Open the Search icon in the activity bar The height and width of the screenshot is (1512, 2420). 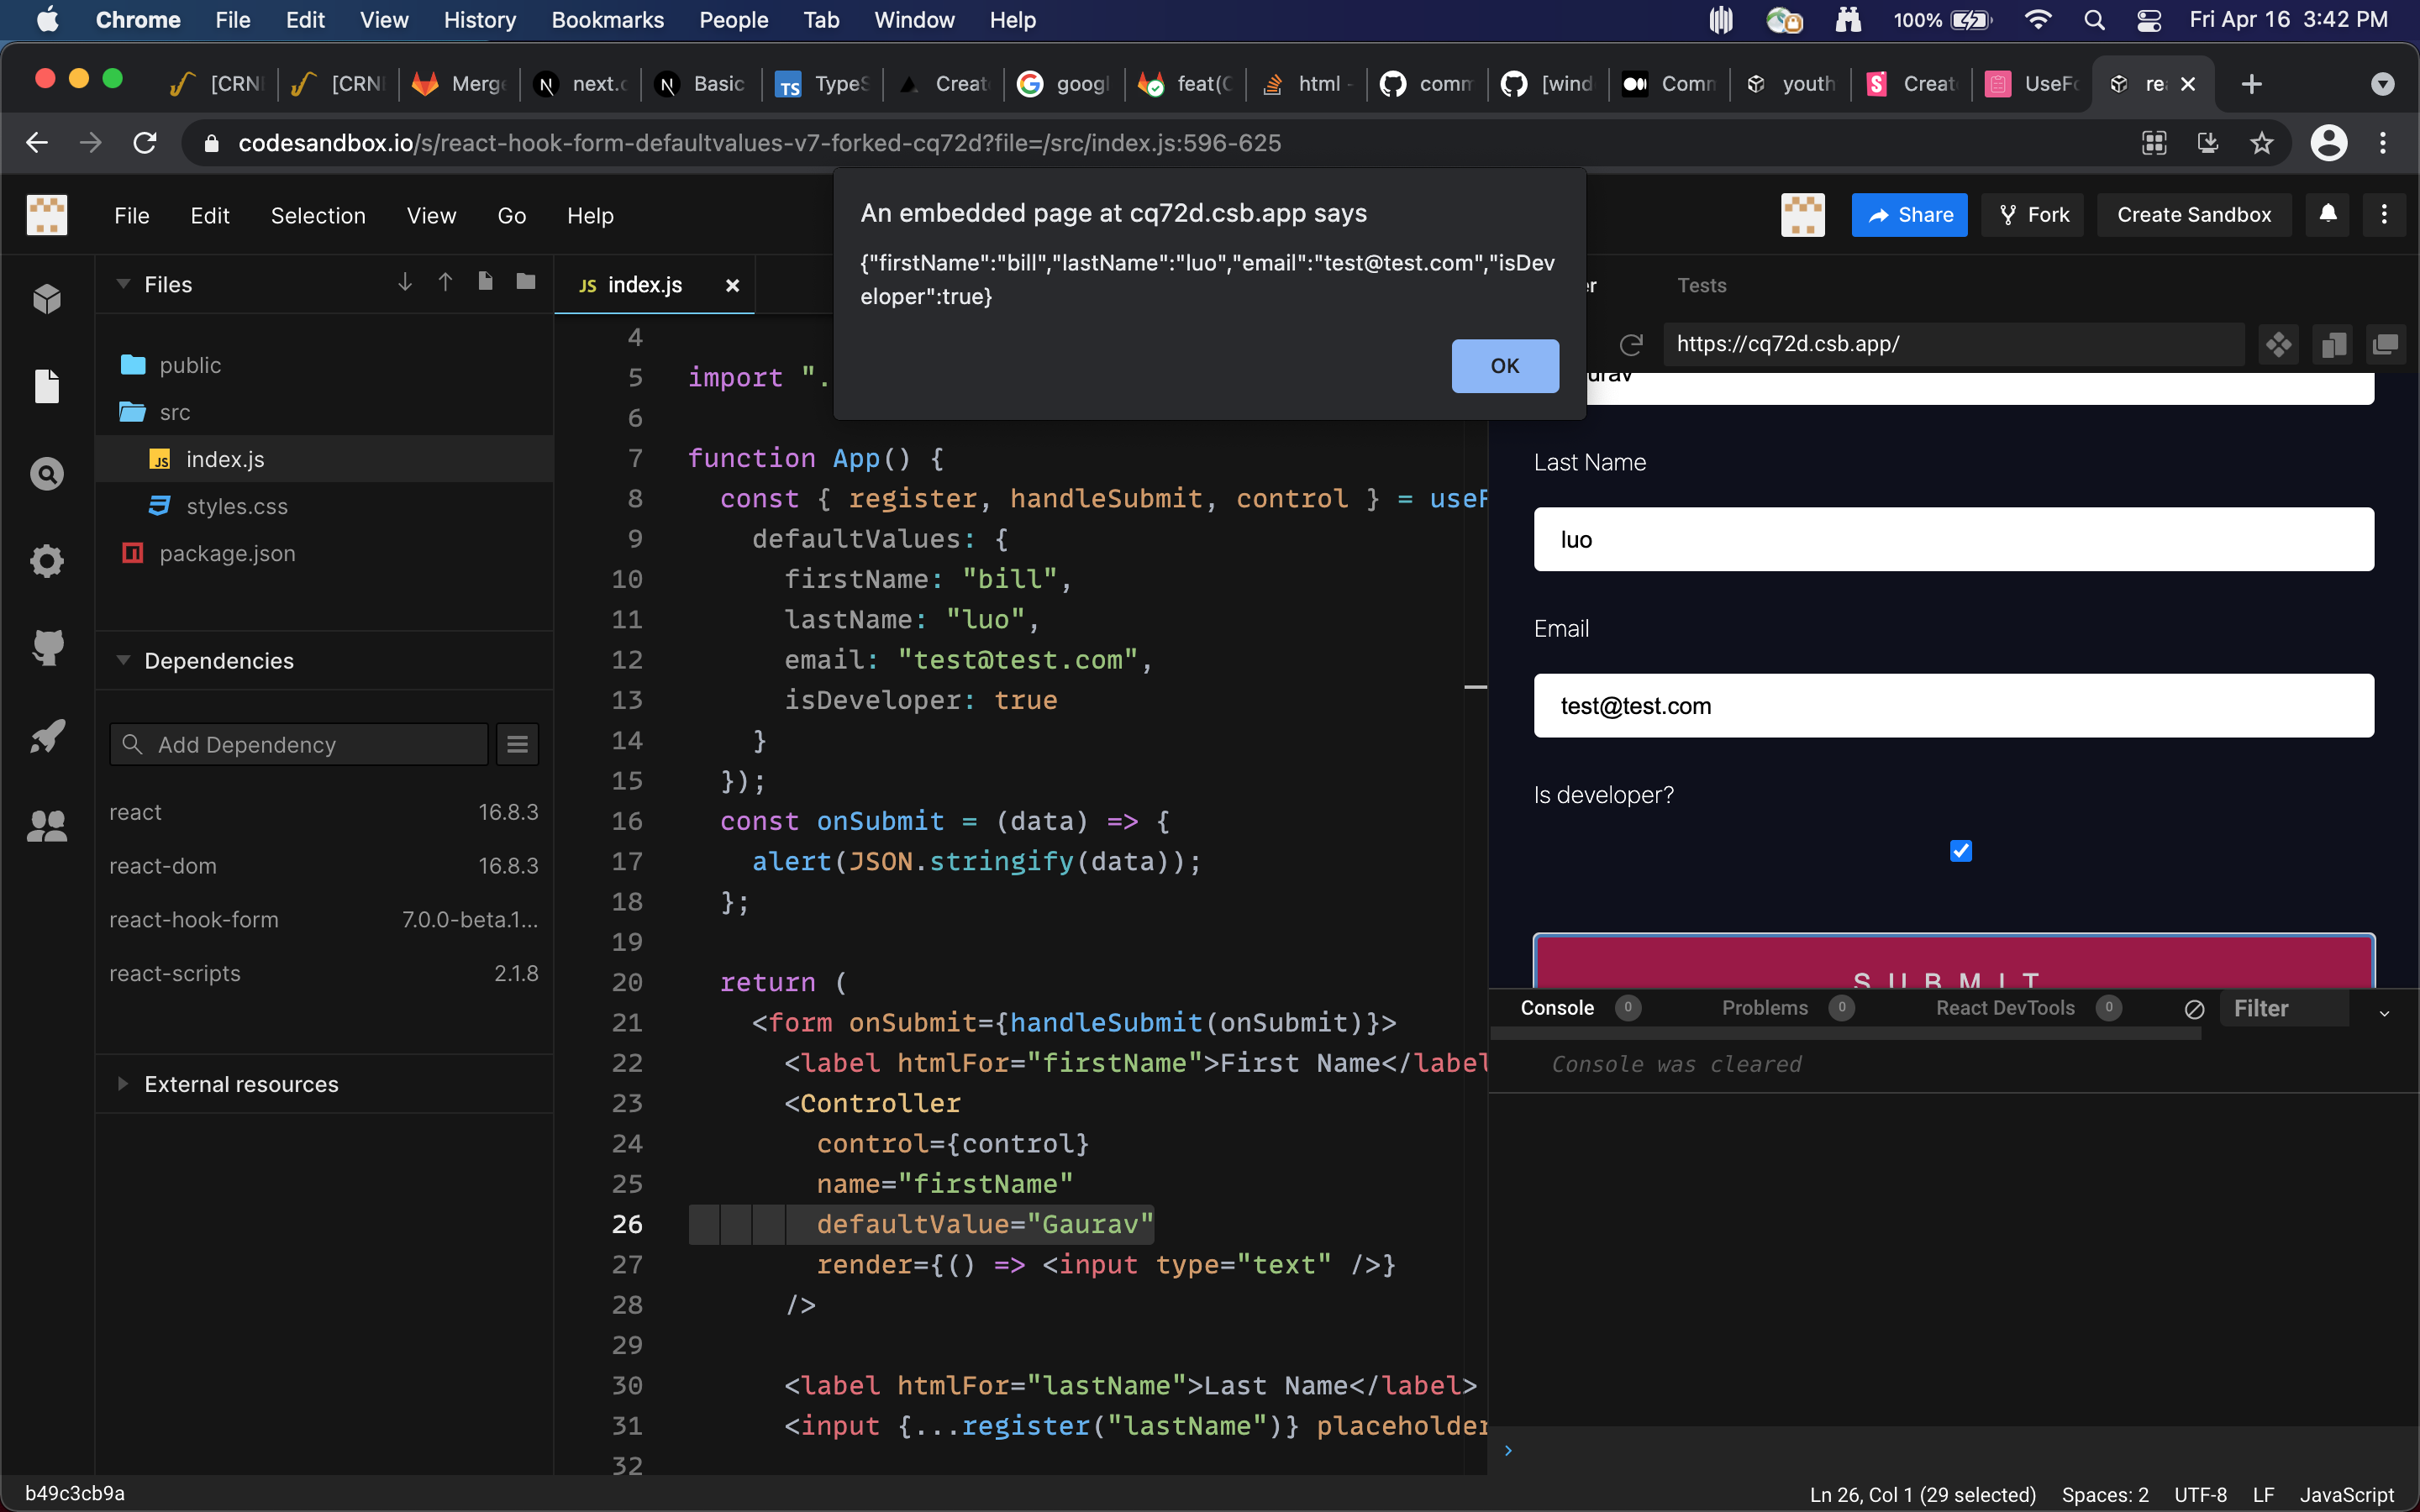tap(47, 474)
